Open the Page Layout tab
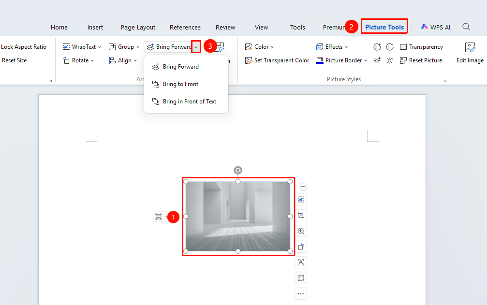This screenshot has width=487, height=305. 138,27
